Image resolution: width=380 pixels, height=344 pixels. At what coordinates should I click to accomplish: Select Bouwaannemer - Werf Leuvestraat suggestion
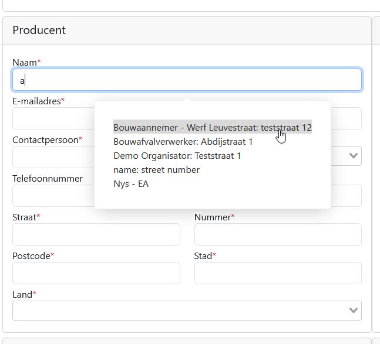click(212, 127)
